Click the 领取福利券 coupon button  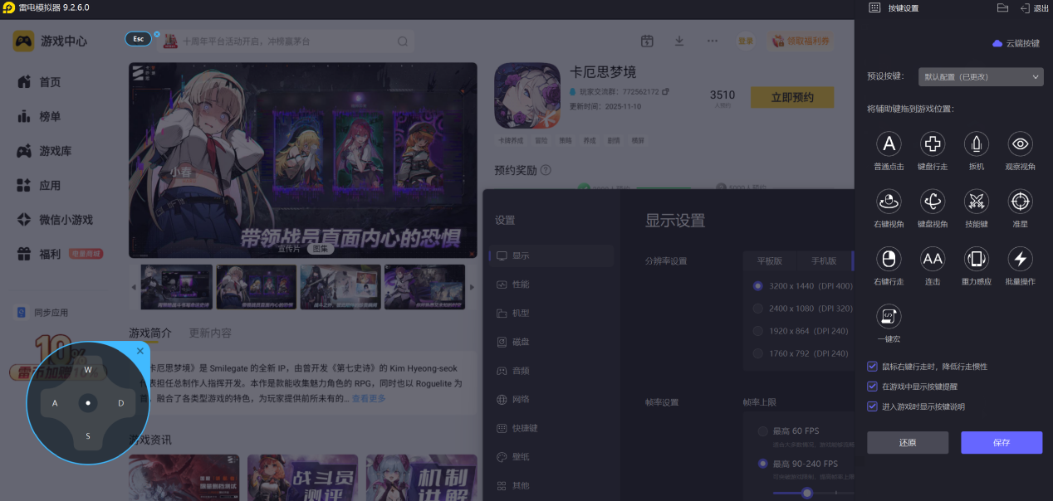pyautogui.click(x=800, y=41)
